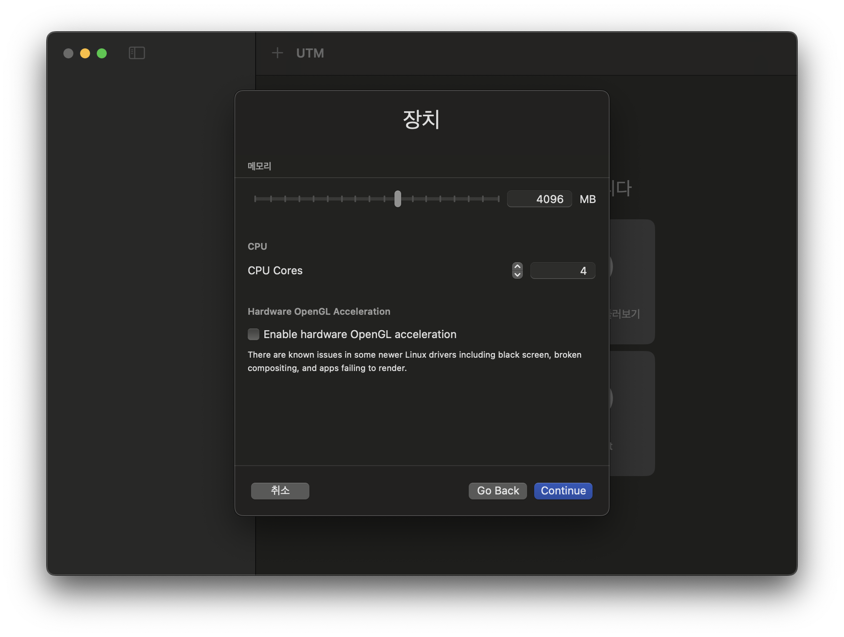This screenshot has height=637, width=844.
Task: Click the Go Back button
Action: (497, 491)
